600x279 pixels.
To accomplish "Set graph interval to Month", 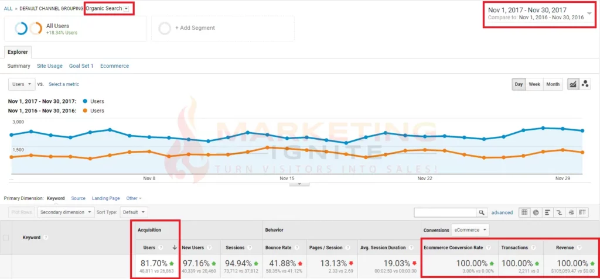I will pos(553,84).
